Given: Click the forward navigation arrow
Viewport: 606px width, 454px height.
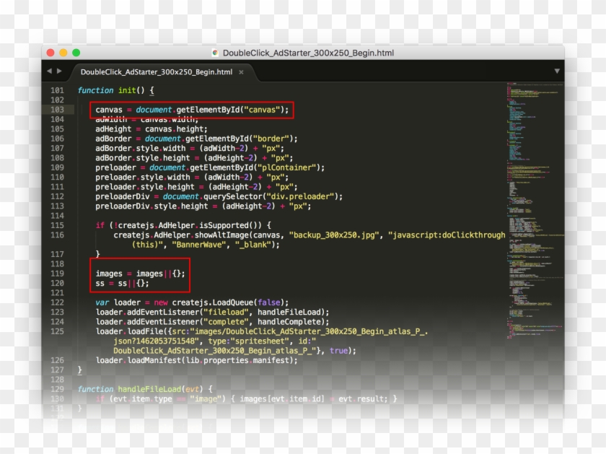Looking at the screenshot, I should tap(59, 71).
